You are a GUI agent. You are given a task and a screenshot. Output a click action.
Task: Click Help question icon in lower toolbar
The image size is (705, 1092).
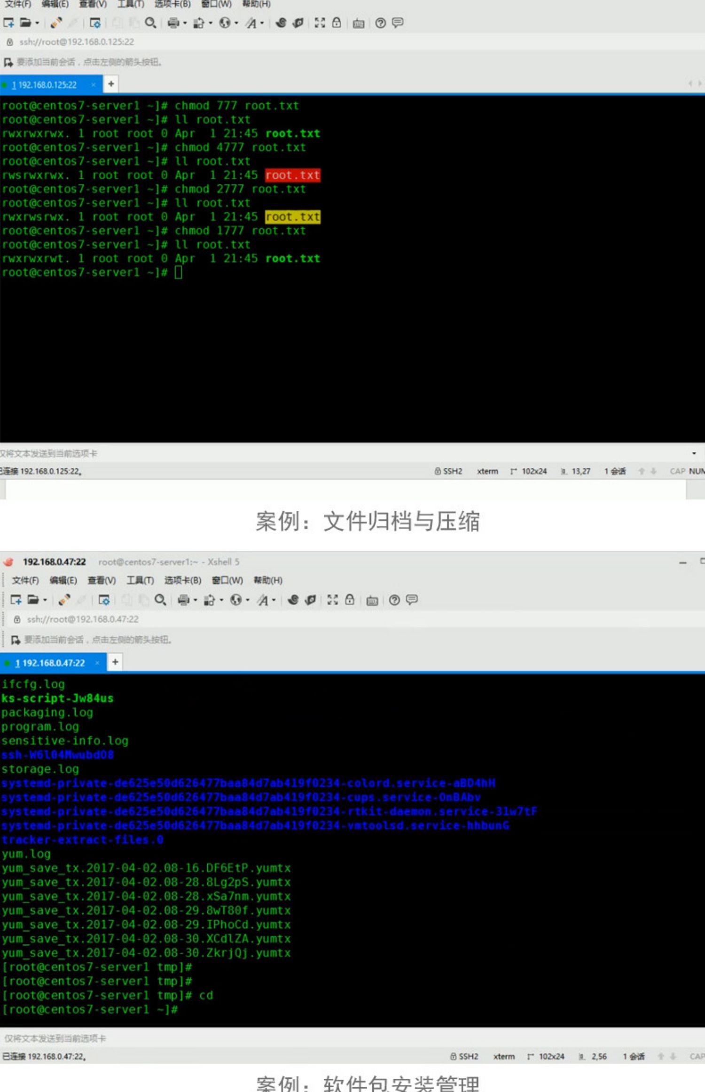(x=394, y=600)
